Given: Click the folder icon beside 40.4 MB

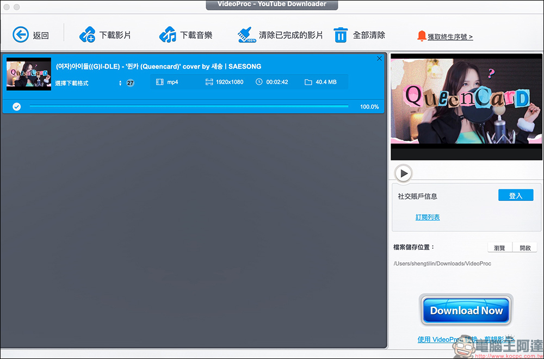Looking at the screenshot, I should [x=308, y=82].
